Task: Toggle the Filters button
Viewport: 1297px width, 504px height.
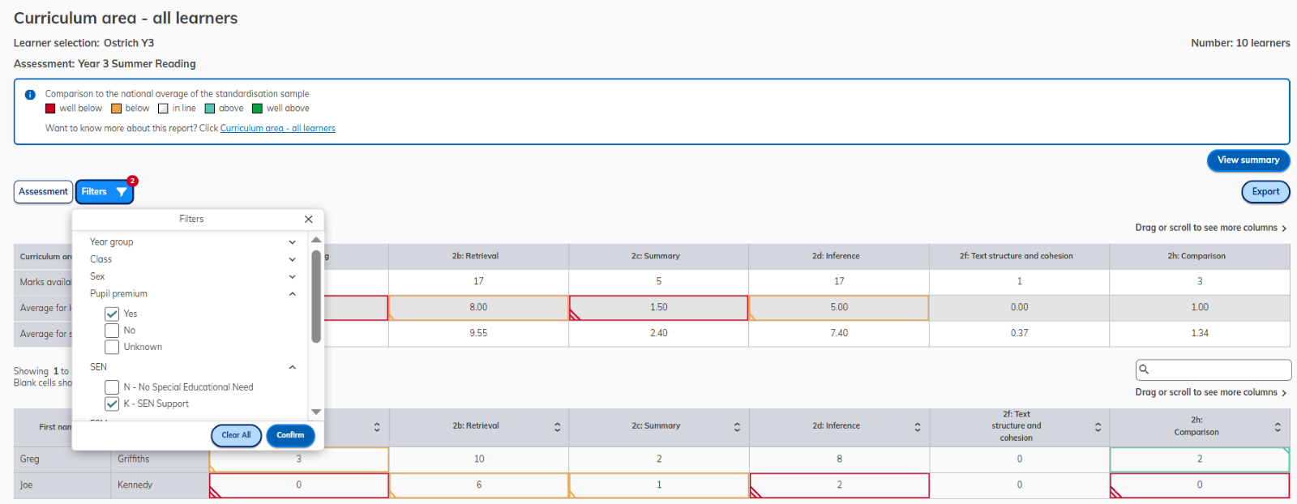Action: [x=105, y=192]
